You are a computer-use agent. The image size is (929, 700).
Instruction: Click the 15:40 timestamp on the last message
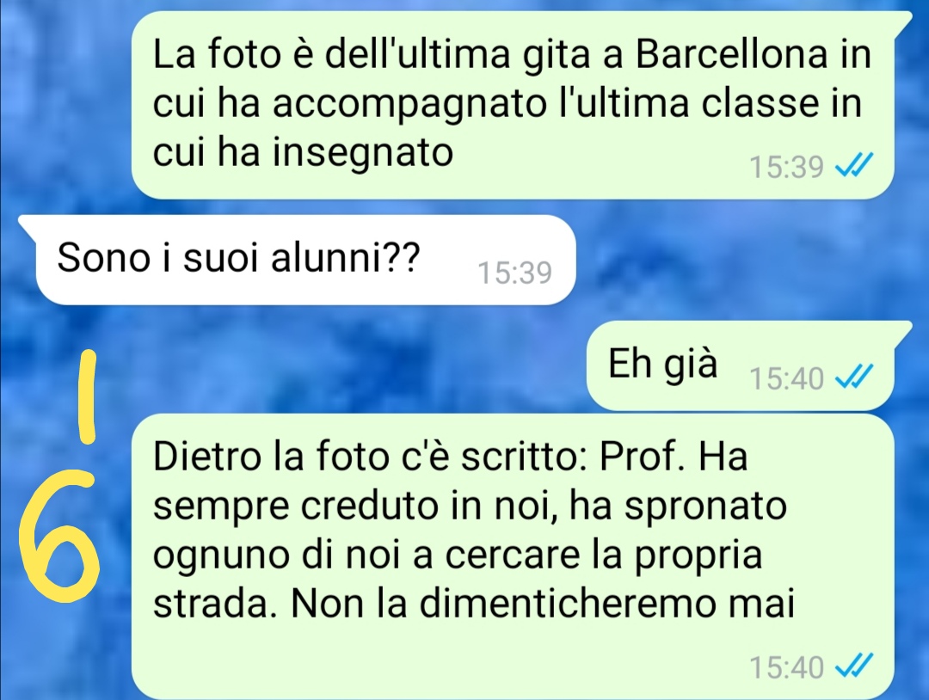click(787, 666)
